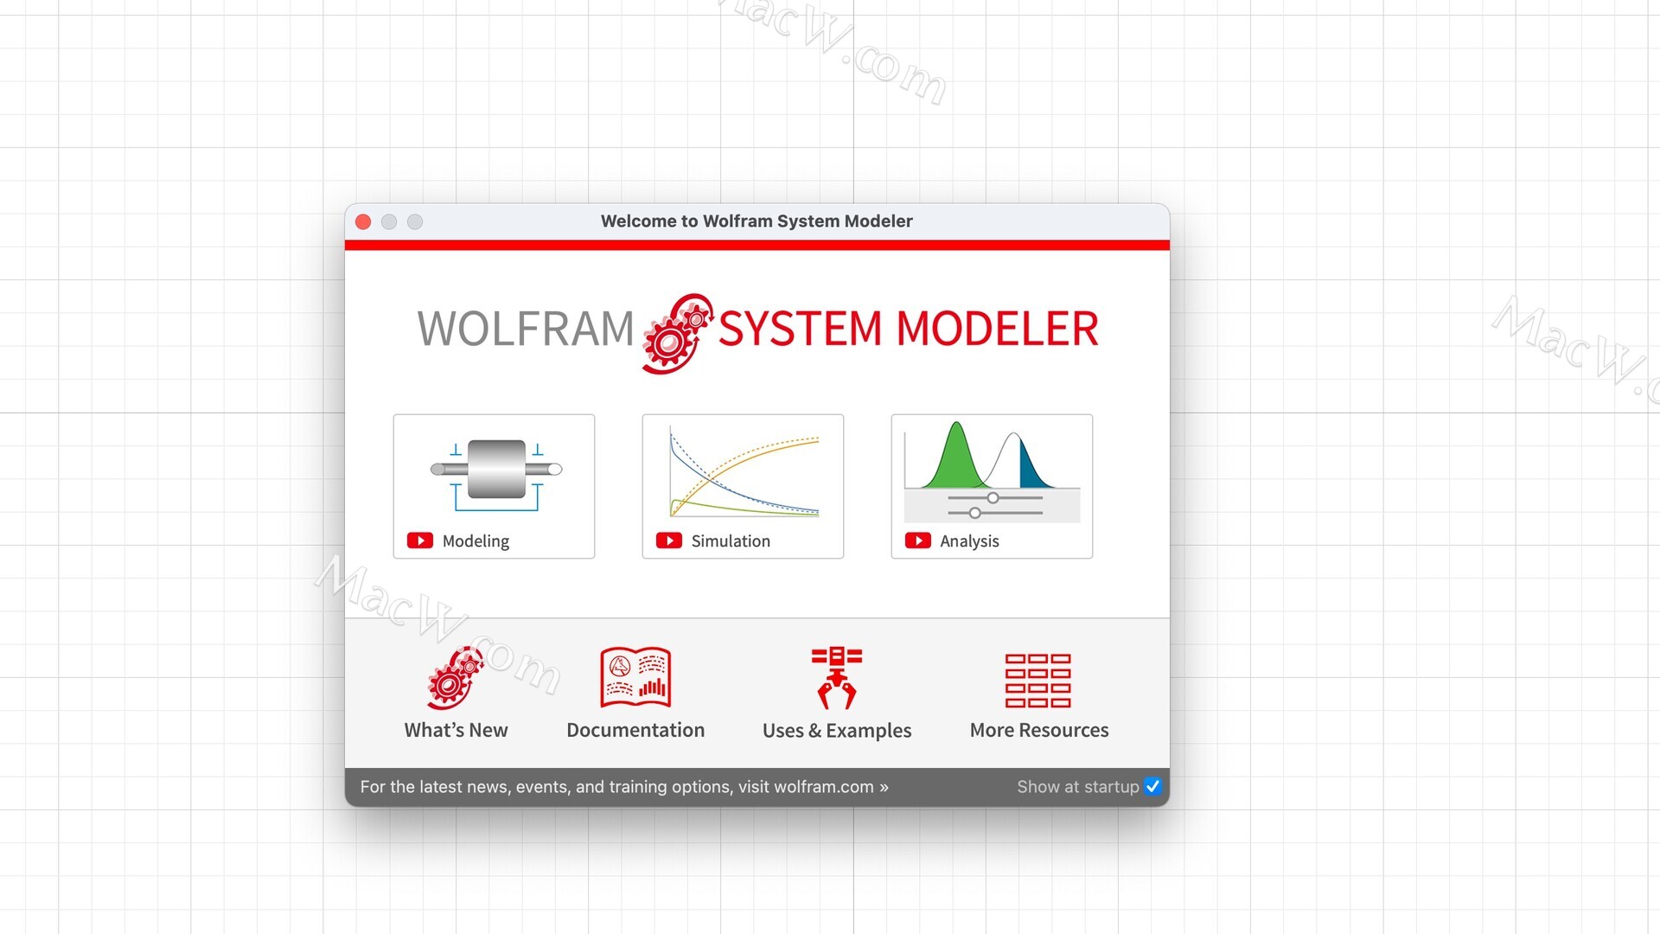Click the What's New label
This screenshot has height=934, width=1660.
click(x=456, y=730)
